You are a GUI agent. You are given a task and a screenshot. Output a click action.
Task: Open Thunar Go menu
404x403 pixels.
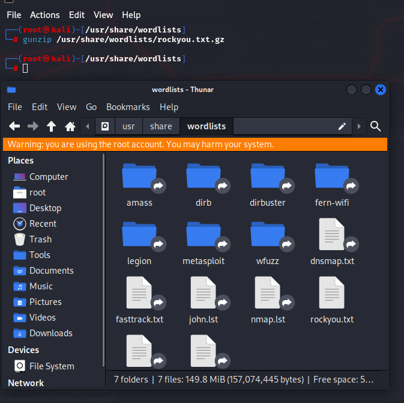pyautogui.click(x=91, y=107)
